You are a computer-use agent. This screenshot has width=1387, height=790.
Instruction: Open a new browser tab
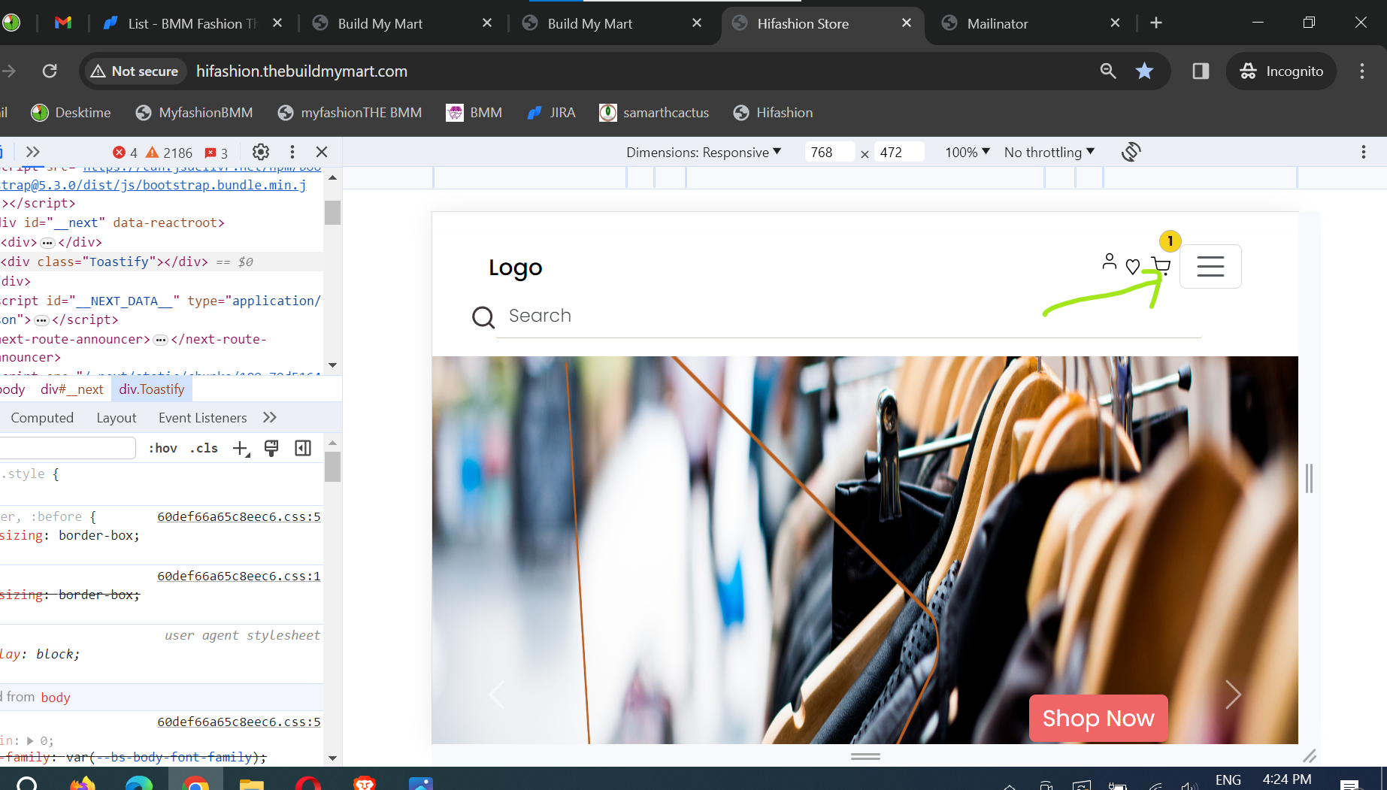click(1156, 23)
